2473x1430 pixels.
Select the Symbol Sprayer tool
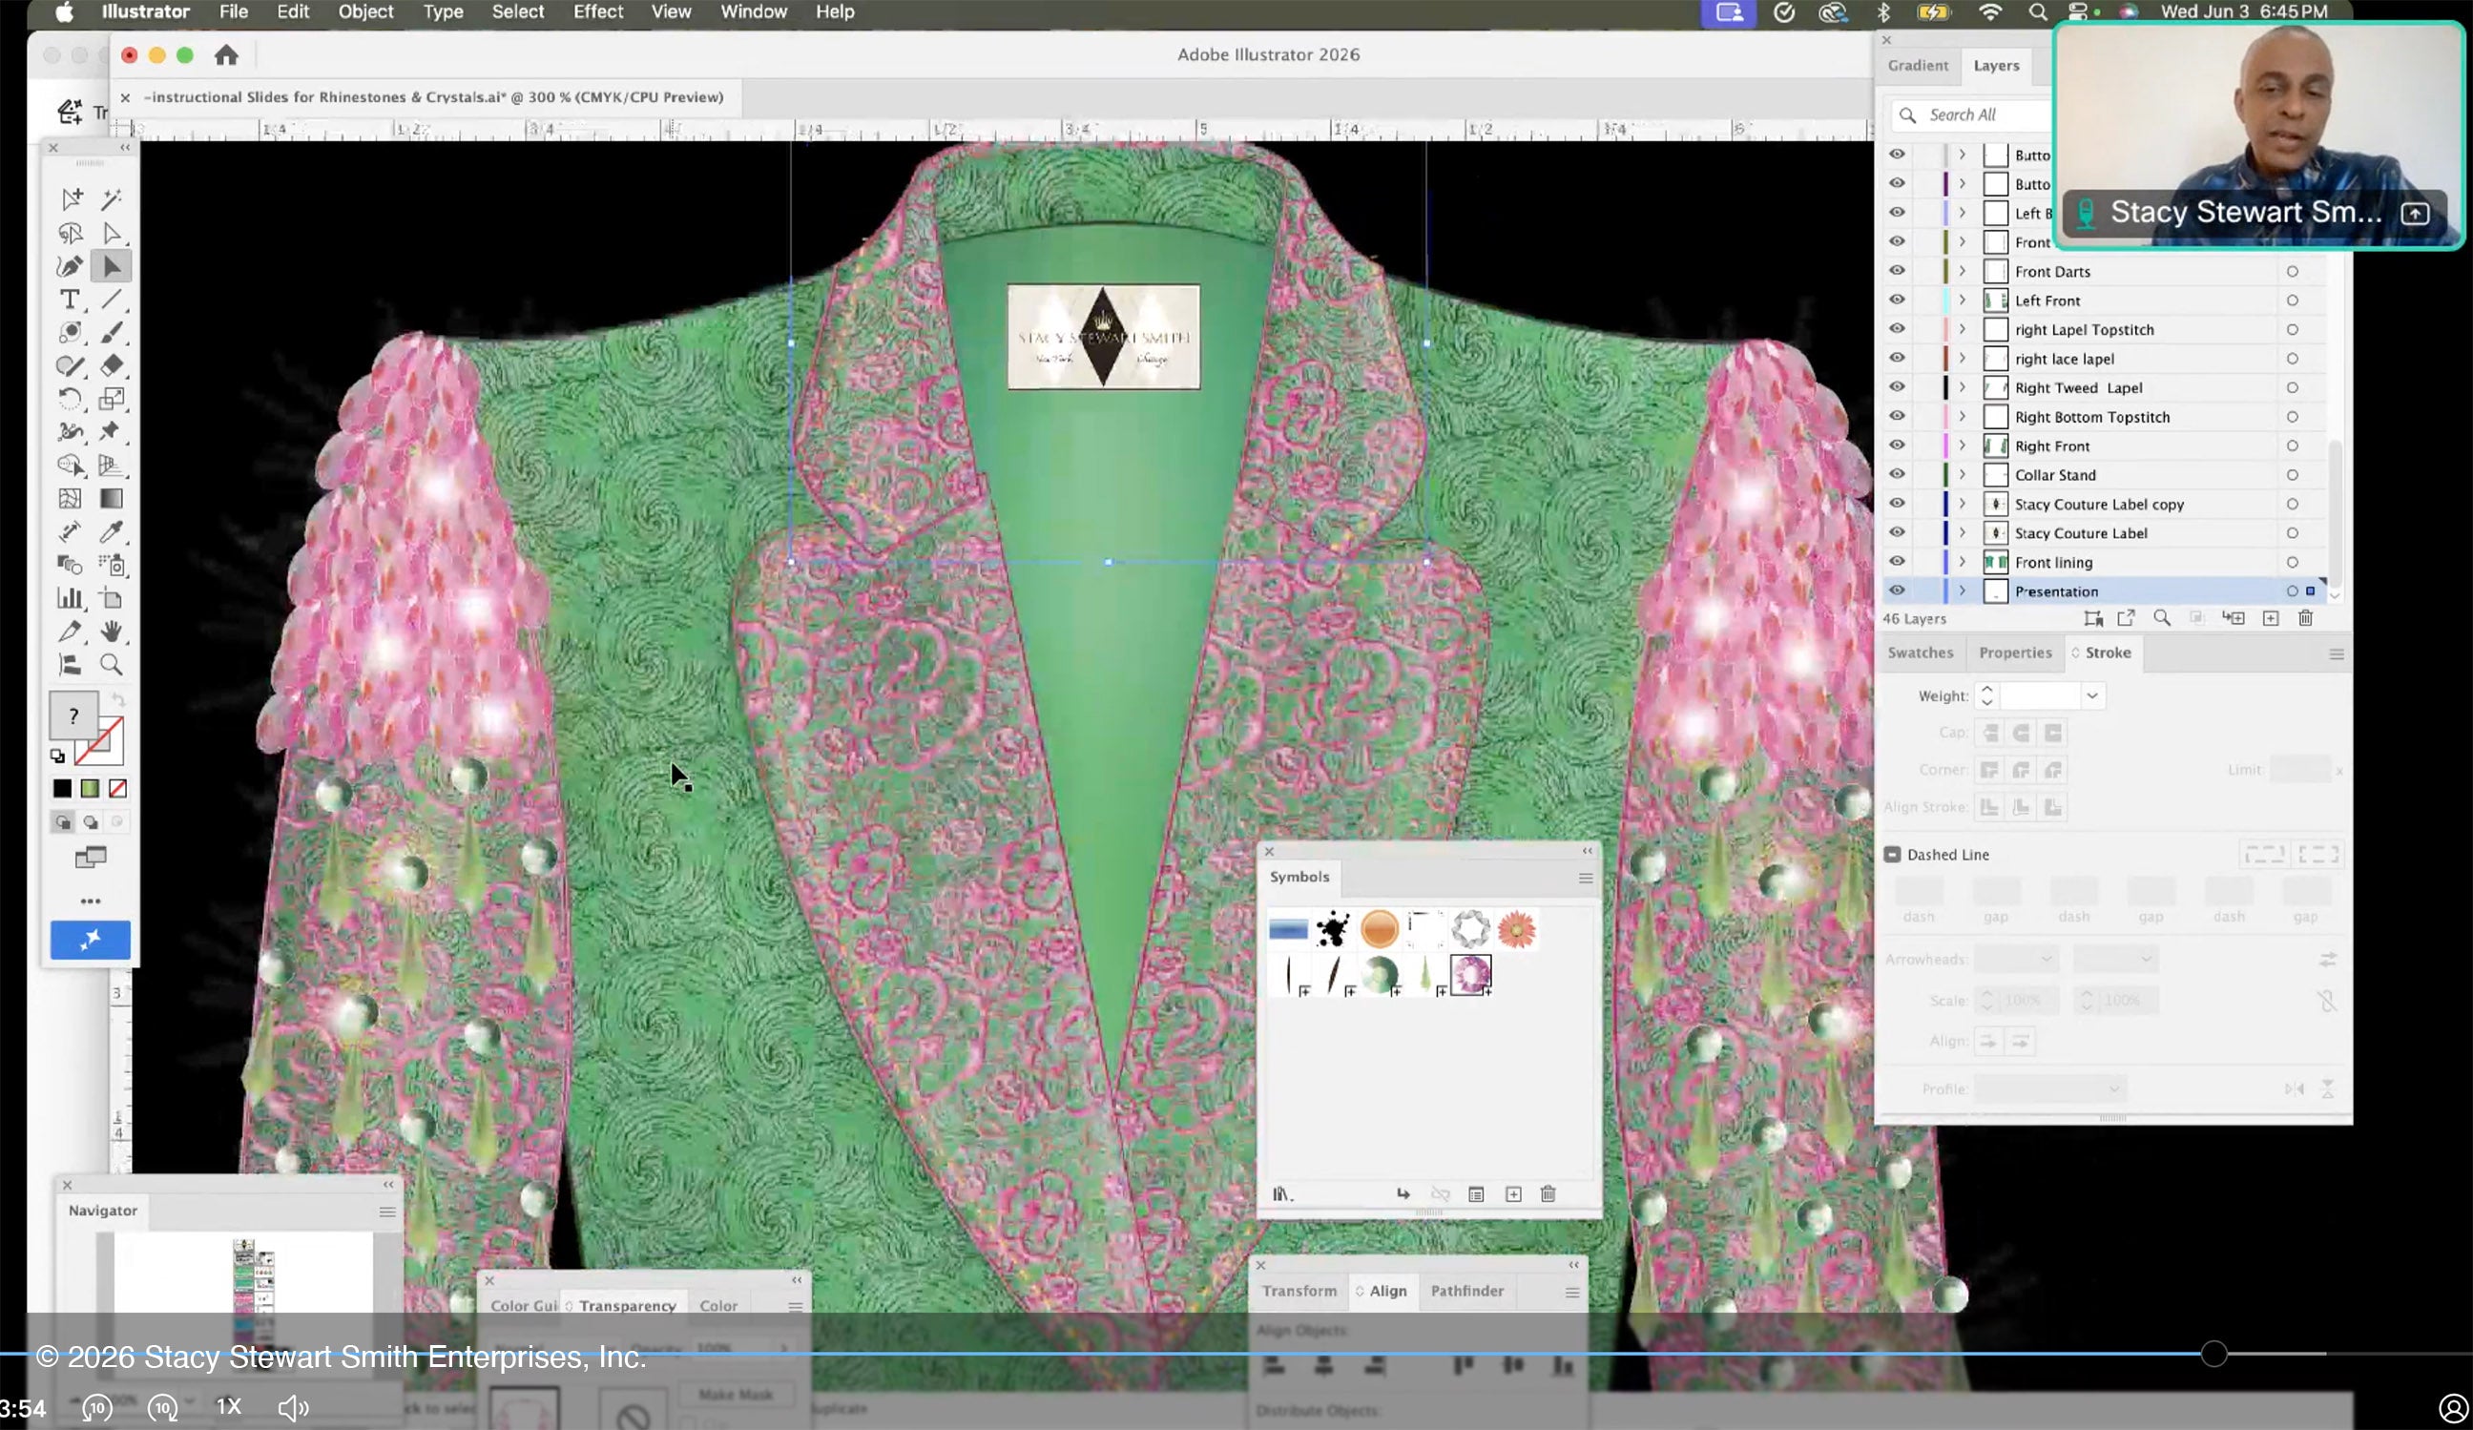coord(111,565)
